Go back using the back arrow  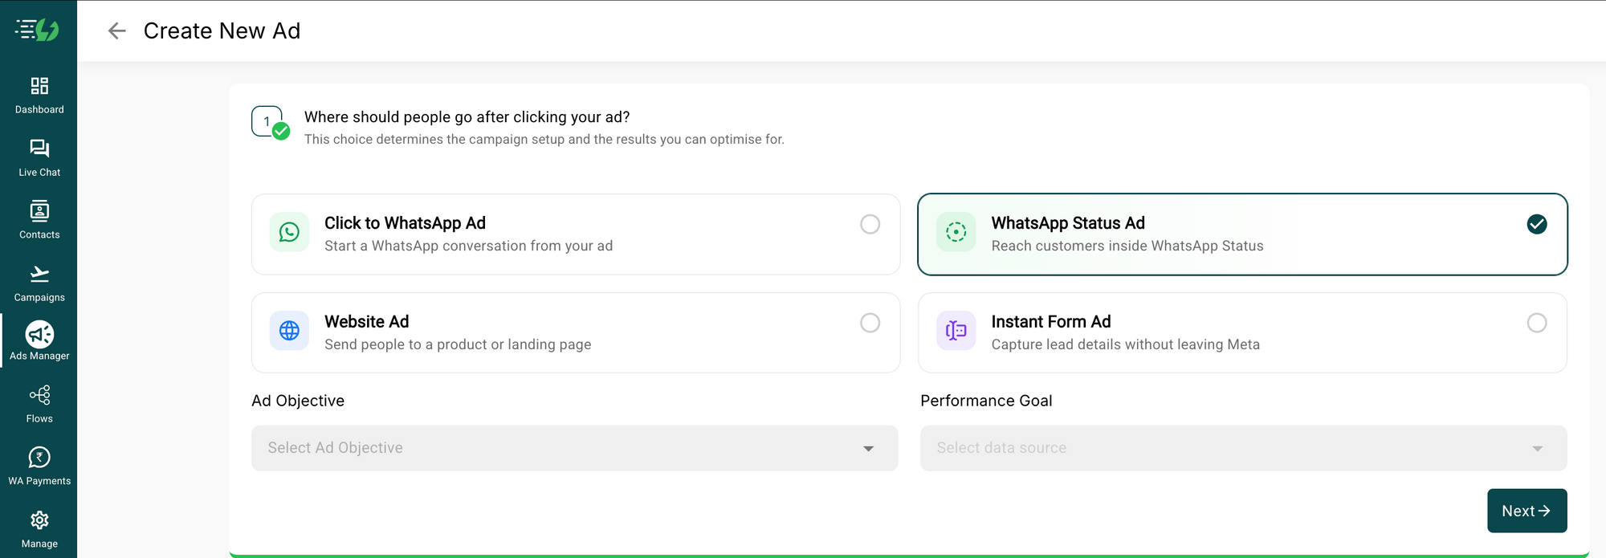[x=117, y=31]
